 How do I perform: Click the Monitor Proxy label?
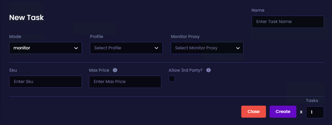[x=185, y=37]
